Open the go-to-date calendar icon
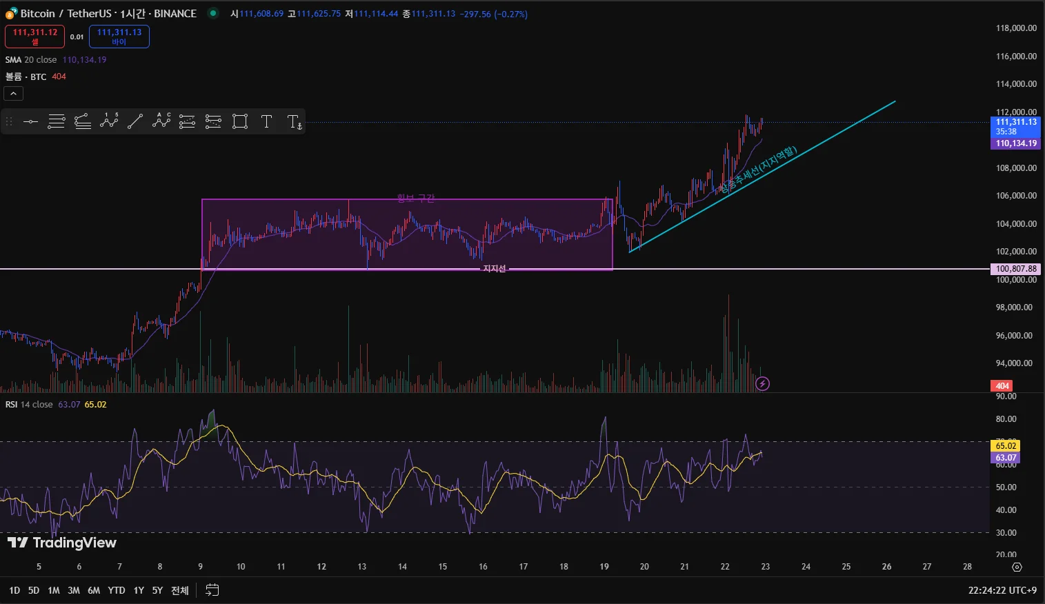1045x604 pixels. point(212,590)
